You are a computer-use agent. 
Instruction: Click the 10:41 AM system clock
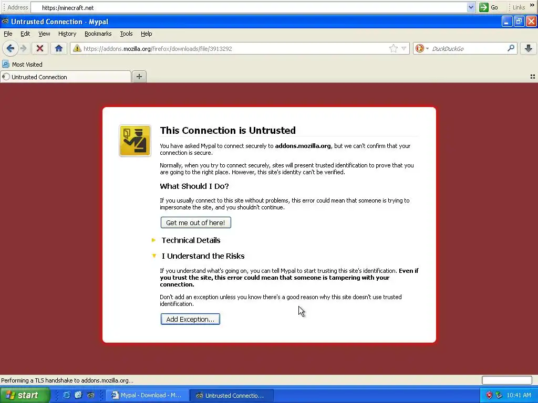tap(519, 395)
